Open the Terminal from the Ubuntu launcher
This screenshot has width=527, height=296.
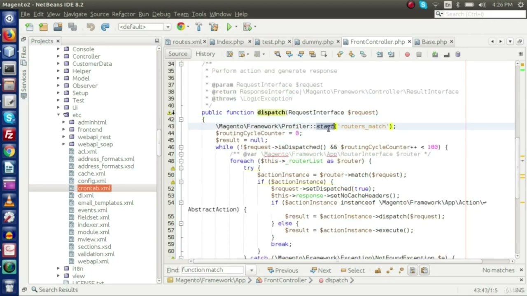tap(9, 68)
